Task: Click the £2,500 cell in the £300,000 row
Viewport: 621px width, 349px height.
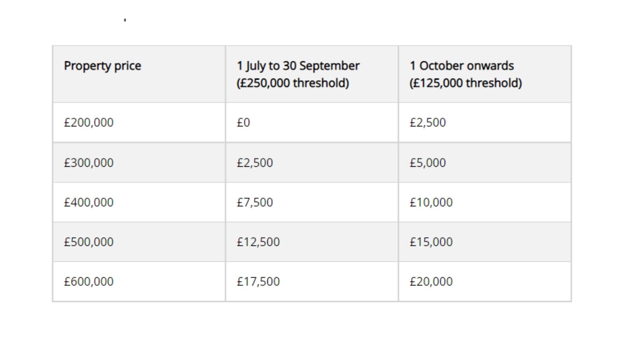Action: click(x=312, y=162)
